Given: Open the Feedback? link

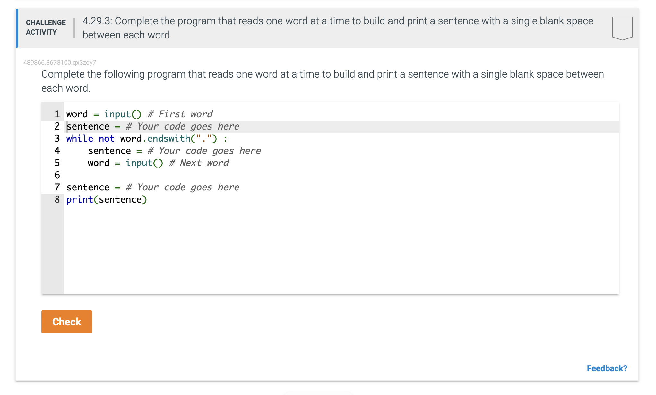Looking at the screenshot, I should click(607, 368).
